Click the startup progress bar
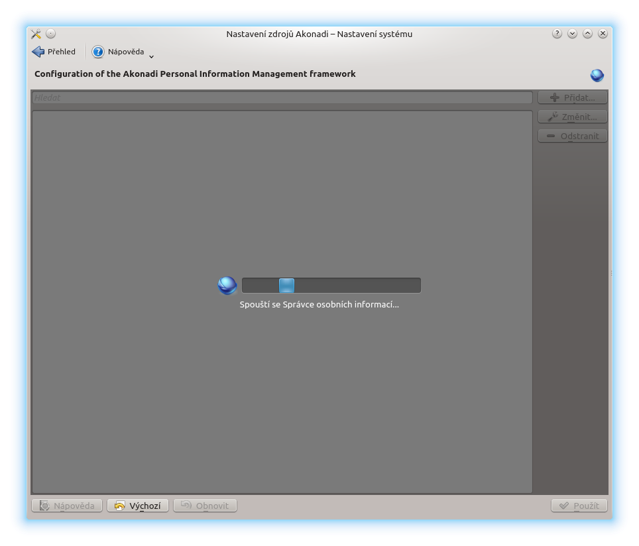639x546 pixels. tap(331, 285)
